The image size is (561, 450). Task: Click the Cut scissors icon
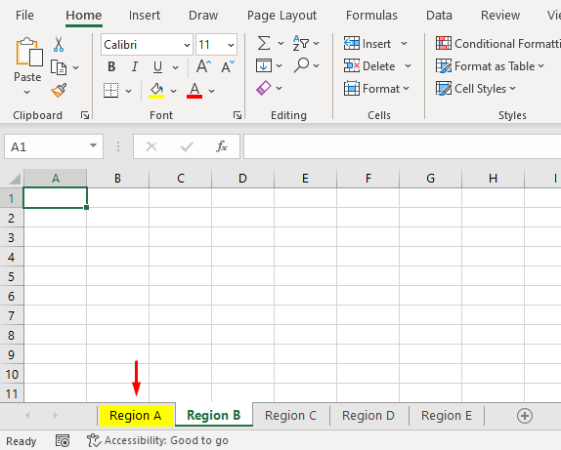point(59,44)
